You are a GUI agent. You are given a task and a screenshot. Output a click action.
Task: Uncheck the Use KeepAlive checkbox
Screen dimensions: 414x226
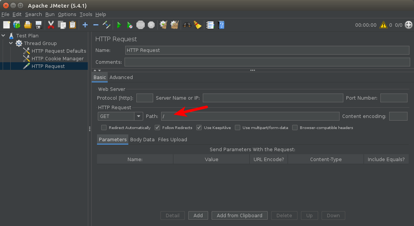click(x=199, y=128)
